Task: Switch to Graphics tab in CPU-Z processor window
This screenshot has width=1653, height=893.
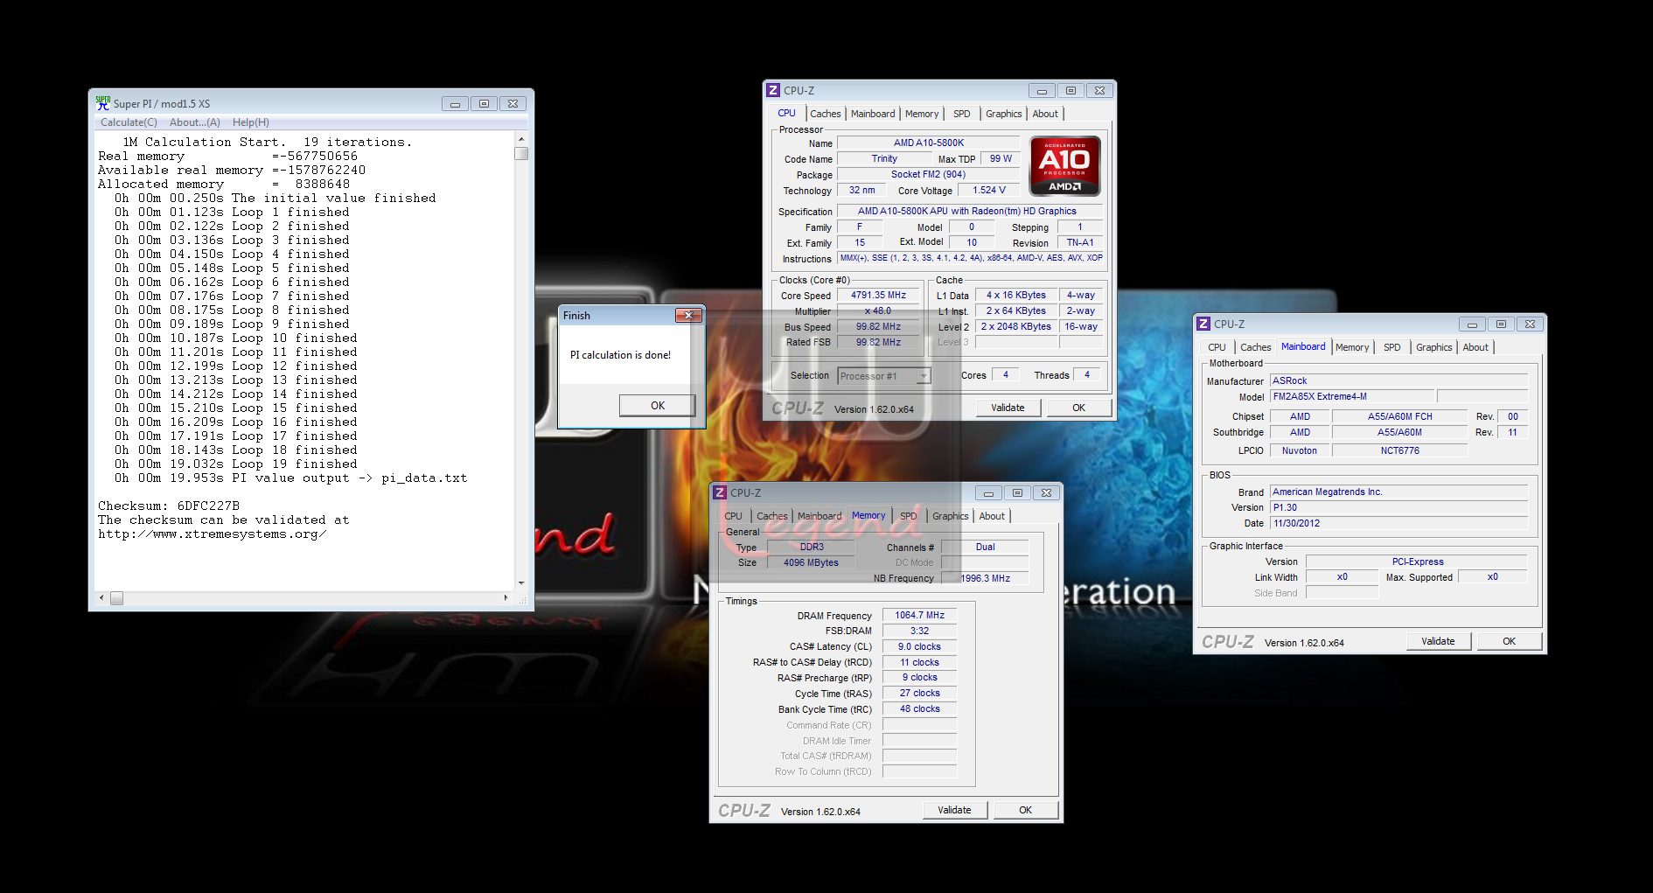Action: (x=1003, y=114)
